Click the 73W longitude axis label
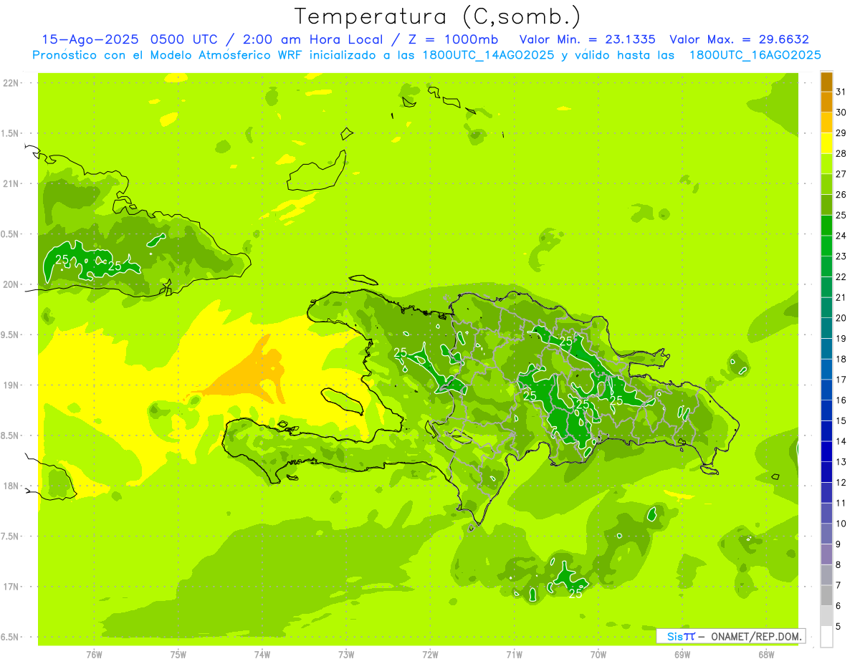Image resolution: width=860 pixels, height=664 pixels. coord(346,655)
